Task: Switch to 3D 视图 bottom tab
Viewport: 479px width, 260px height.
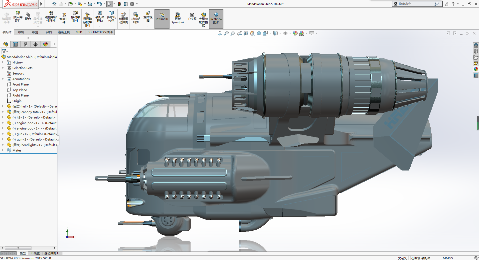Action: pos(35,253)
